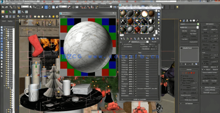220x113 pixels.
Task: Open the Rendering menu
Action: pyautogui.click(x=78, y=3)
